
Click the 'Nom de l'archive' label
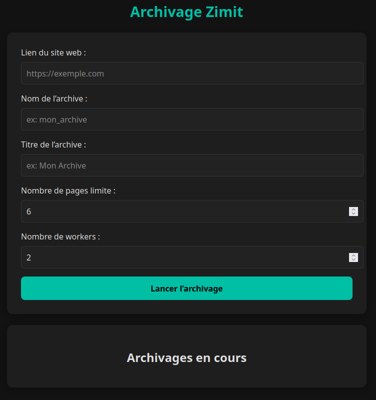point(54,99)
